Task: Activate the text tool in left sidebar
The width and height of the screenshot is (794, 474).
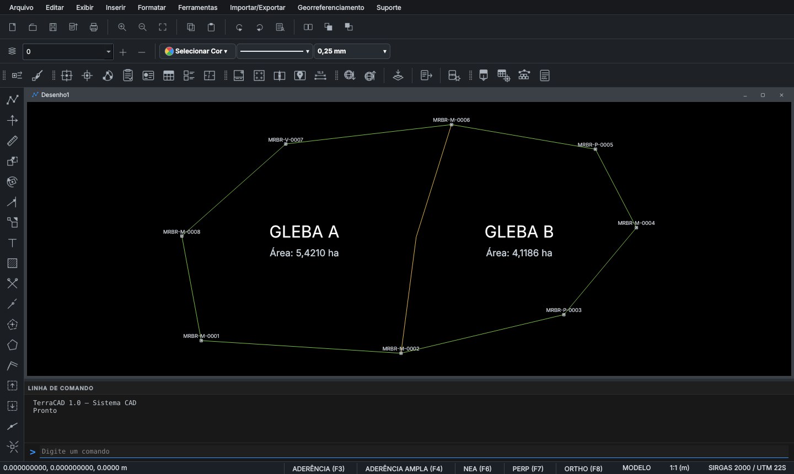Action: (x=12, y=243)
